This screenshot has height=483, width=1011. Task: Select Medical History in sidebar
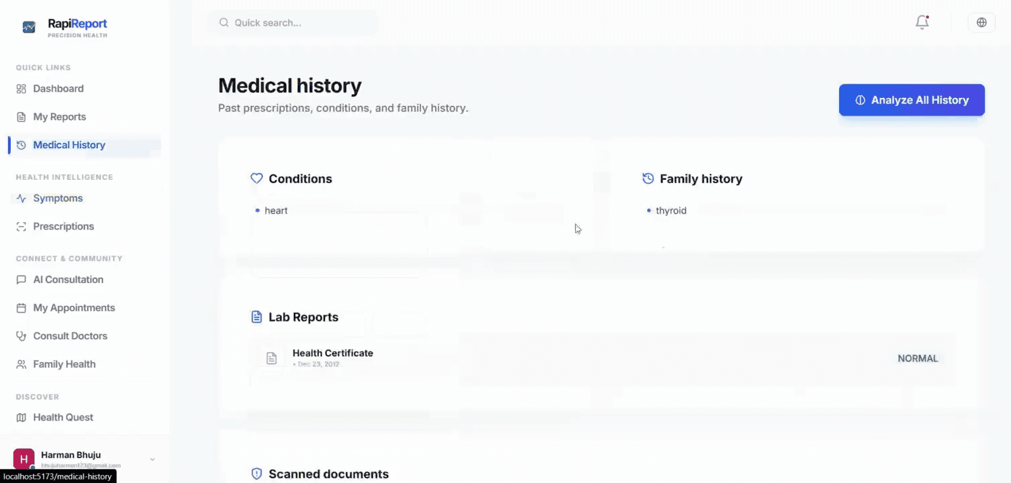[85, 145]
